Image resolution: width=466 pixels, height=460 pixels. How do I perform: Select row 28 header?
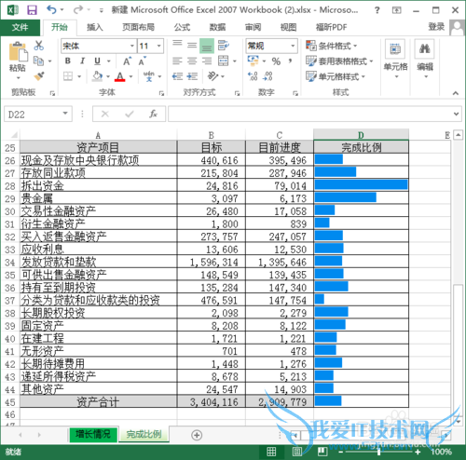10,185
